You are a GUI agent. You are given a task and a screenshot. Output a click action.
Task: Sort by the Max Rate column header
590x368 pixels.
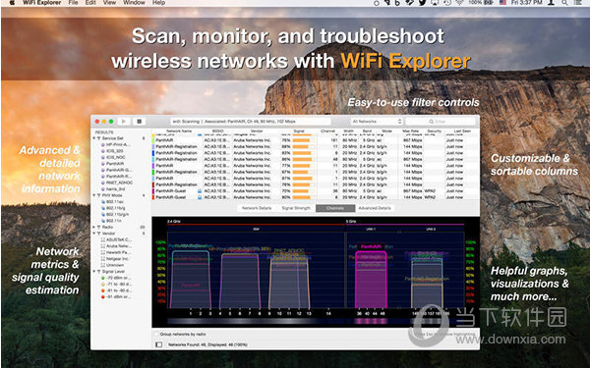(410, 131)
